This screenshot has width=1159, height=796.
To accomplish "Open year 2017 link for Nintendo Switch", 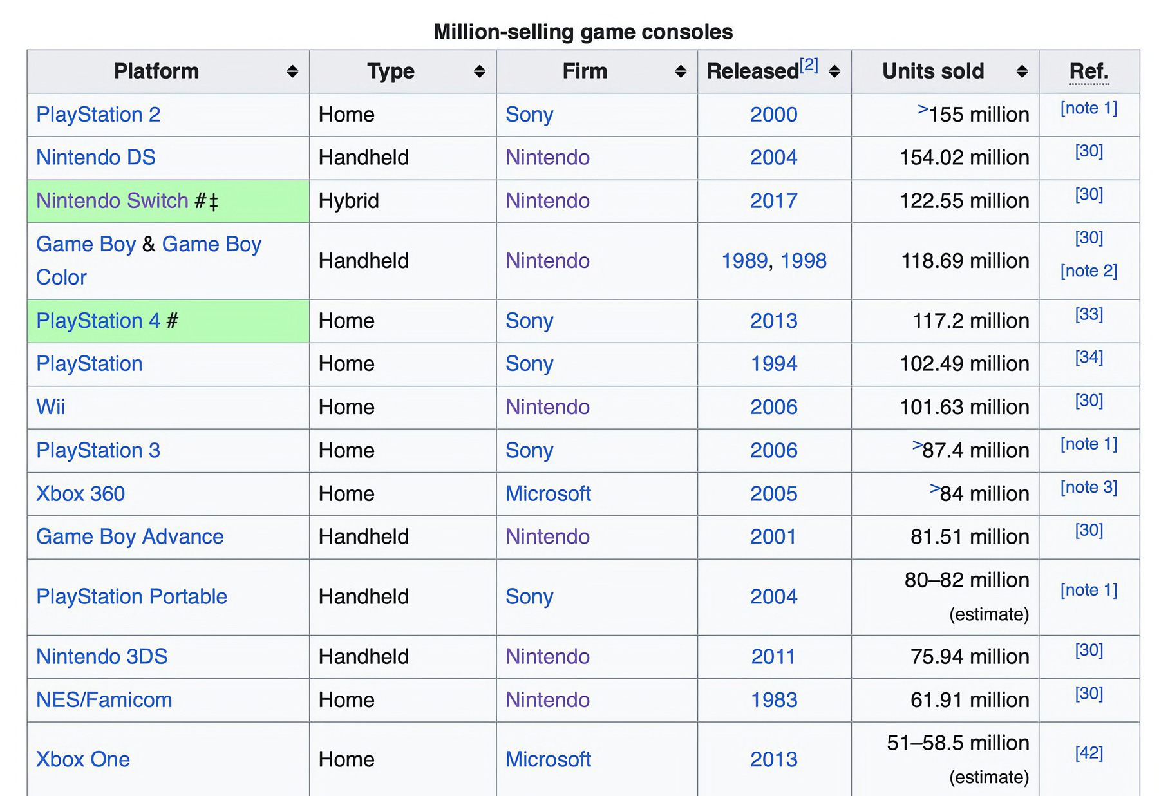I will 774,201.
